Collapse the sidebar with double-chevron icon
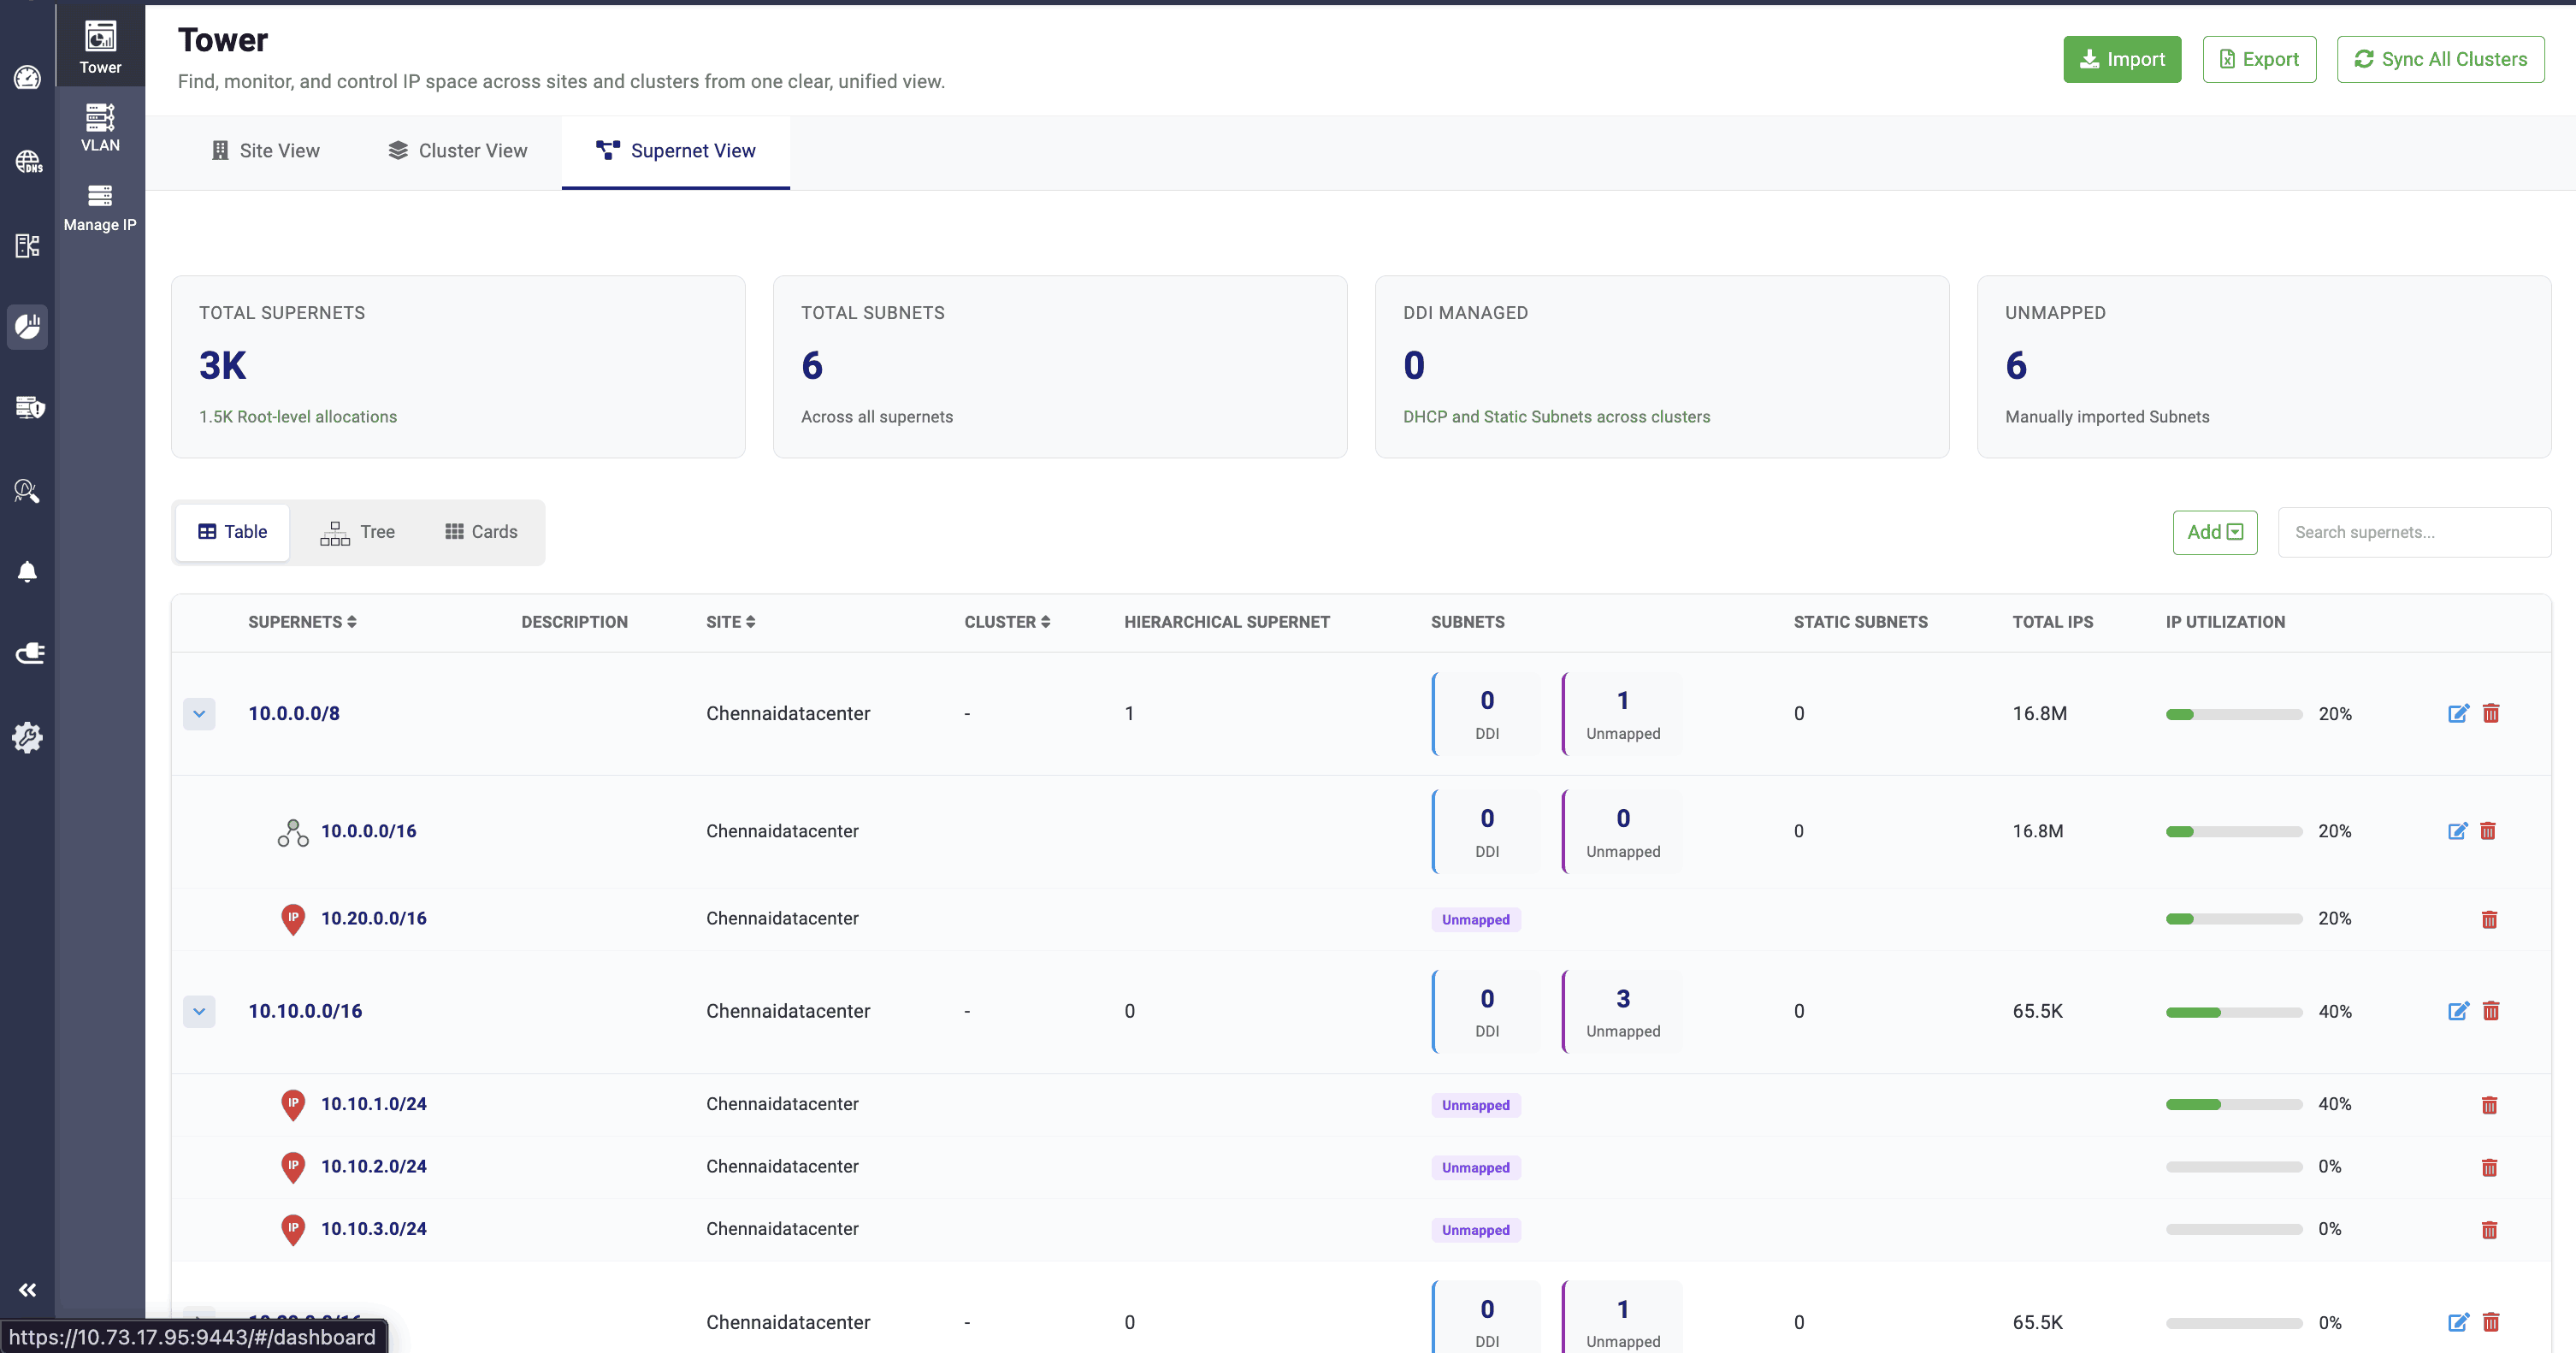2576x1353 pixels. [x=27, y=1290]
